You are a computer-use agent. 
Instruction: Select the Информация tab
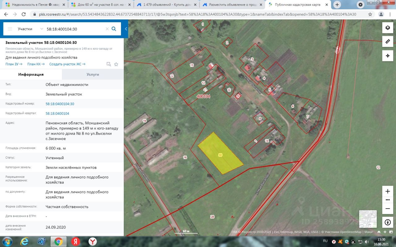pyautogui.click(x=31, y=74)
